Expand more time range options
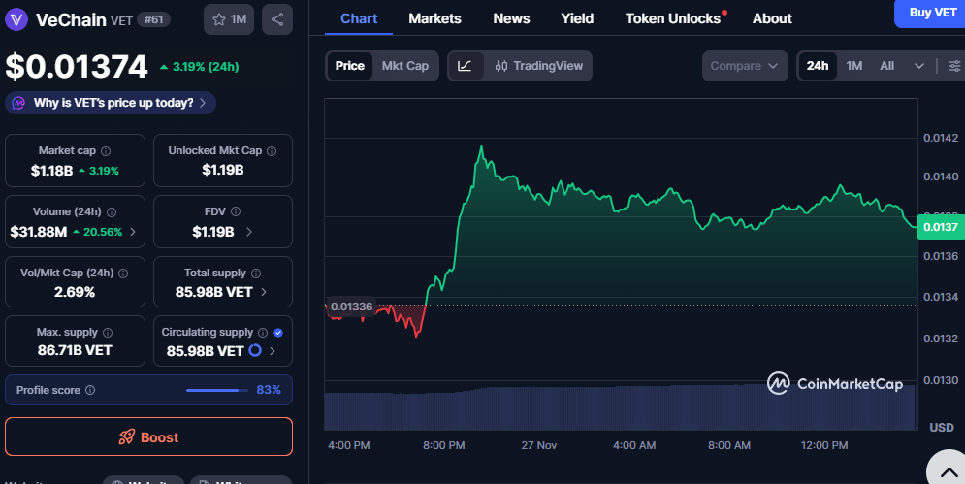This screenshot has height=484, width=965. point(918,66)
